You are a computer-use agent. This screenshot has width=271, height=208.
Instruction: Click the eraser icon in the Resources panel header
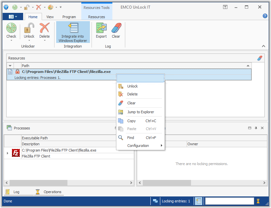coord(259,58)
